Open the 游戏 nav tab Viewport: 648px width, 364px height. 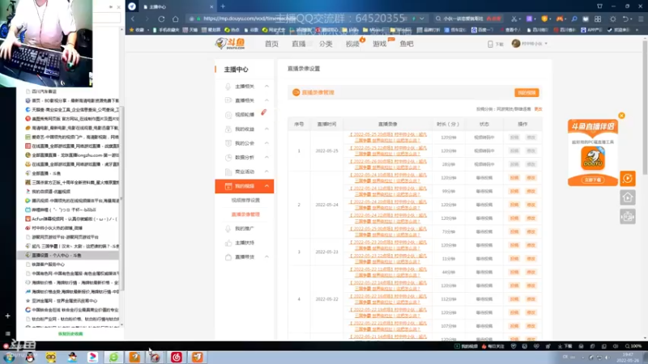click(x=379, y=44)
